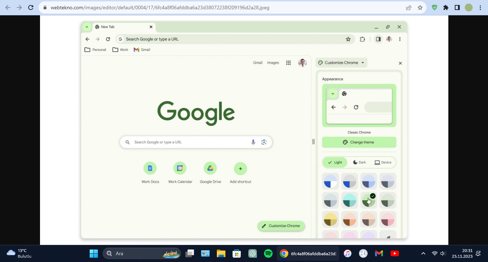Viewport: 488px width, 262px height.
Task: Open the green shield extension in the outer toolbar
Action: [x=434, y=7]
